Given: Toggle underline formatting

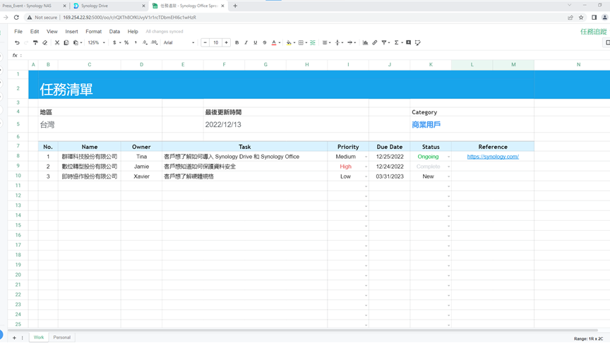Looking at the screenshot, I should coord(255,43).
